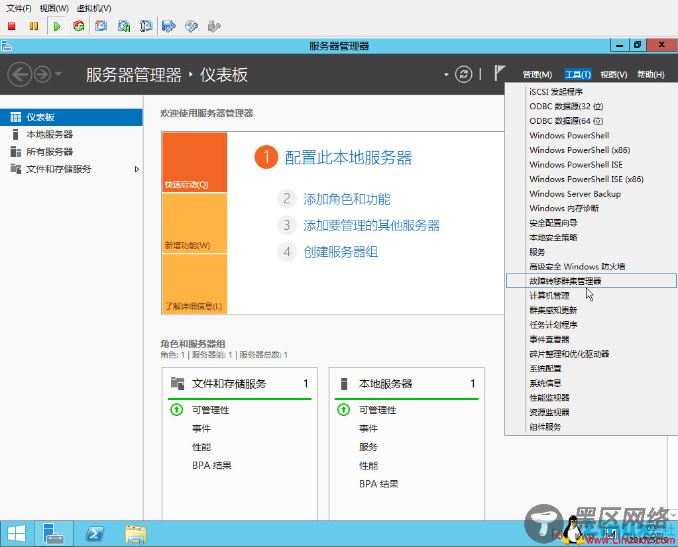678x547 pixels.
Task: Open dropdown arrow beside refresh button
Action: pyautogui.click(x=446, y=75)
